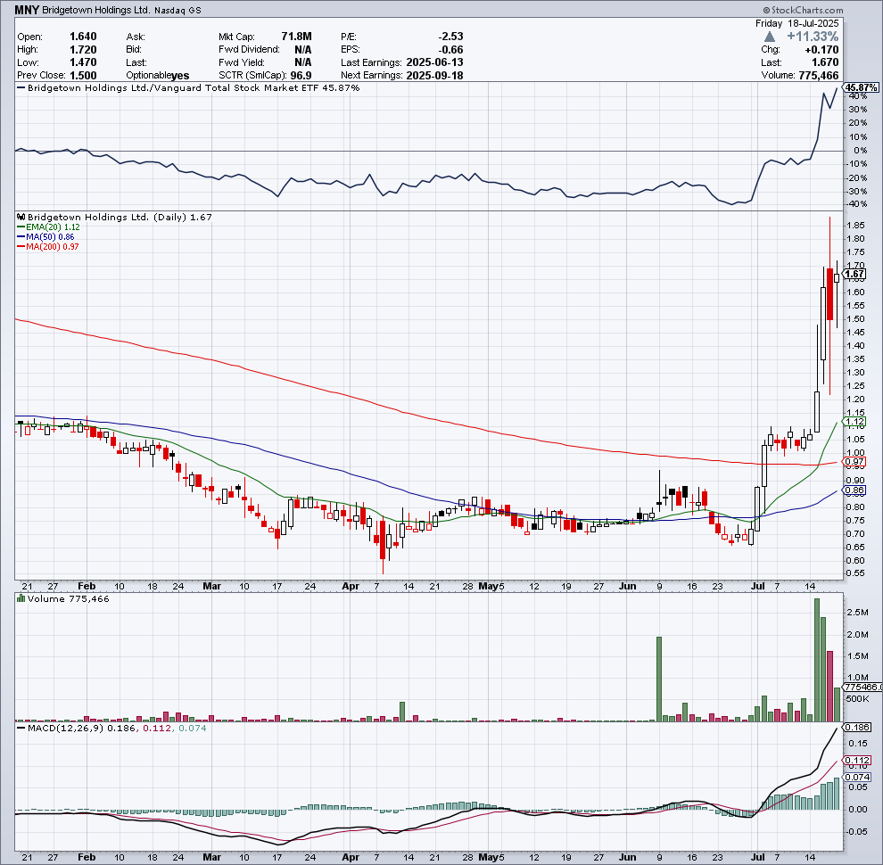
Task: Click the Prev Close value 1.500
Action: click(83, 76)
